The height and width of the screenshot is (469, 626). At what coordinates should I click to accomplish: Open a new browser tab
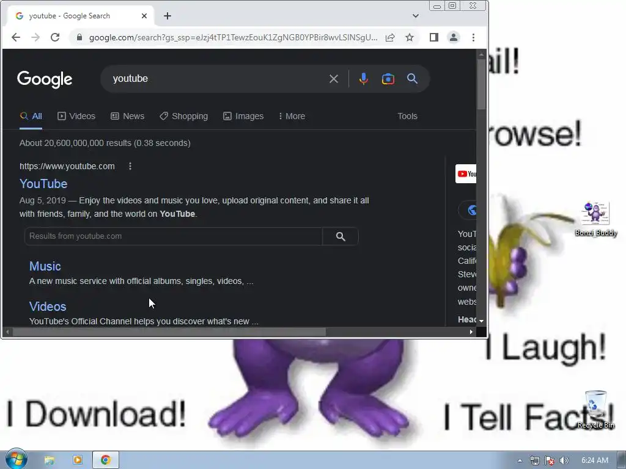168,16
